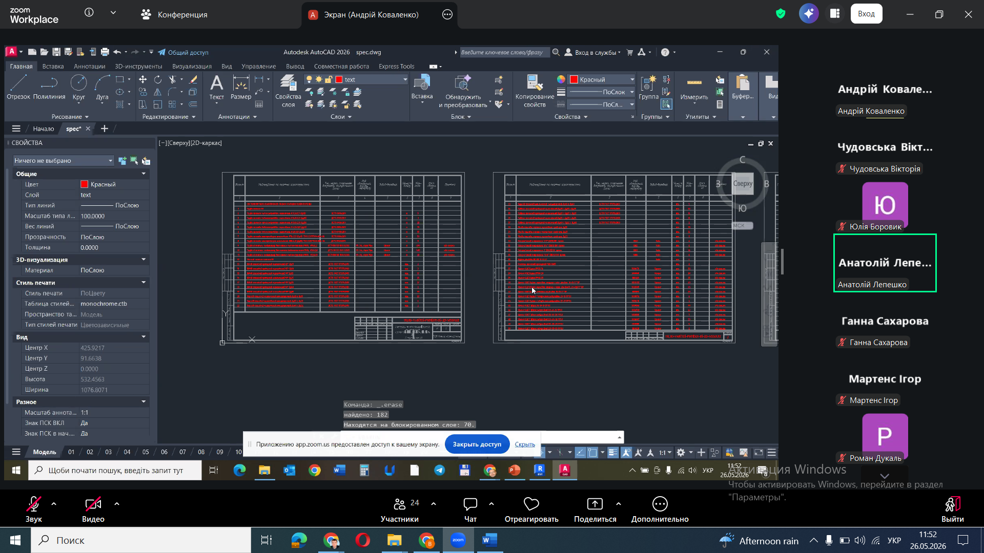Click the color wheel icon in Свойства
Viewport: 984px width, 553px height.
pos(561,79)
